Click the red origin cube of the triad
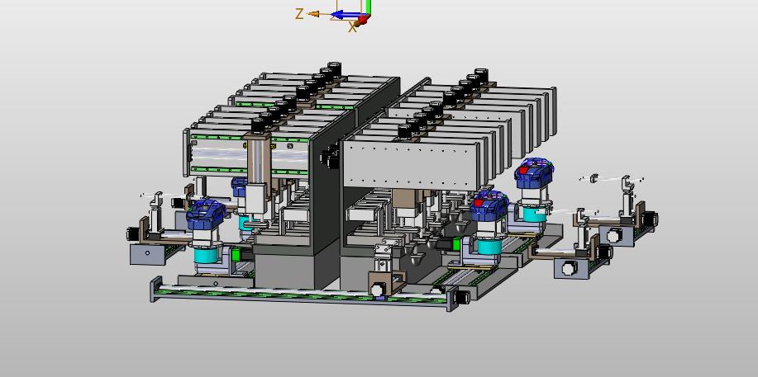 363,20
